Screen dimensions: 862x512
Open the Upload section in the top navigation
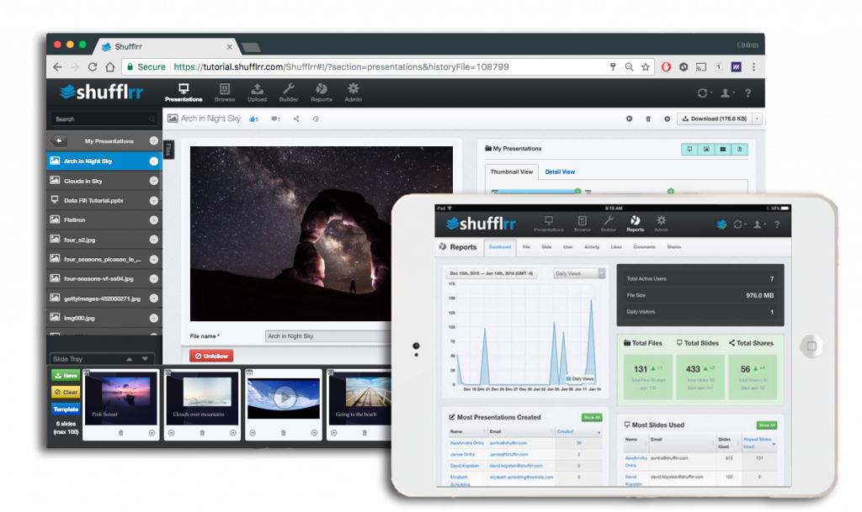point(257,92)
